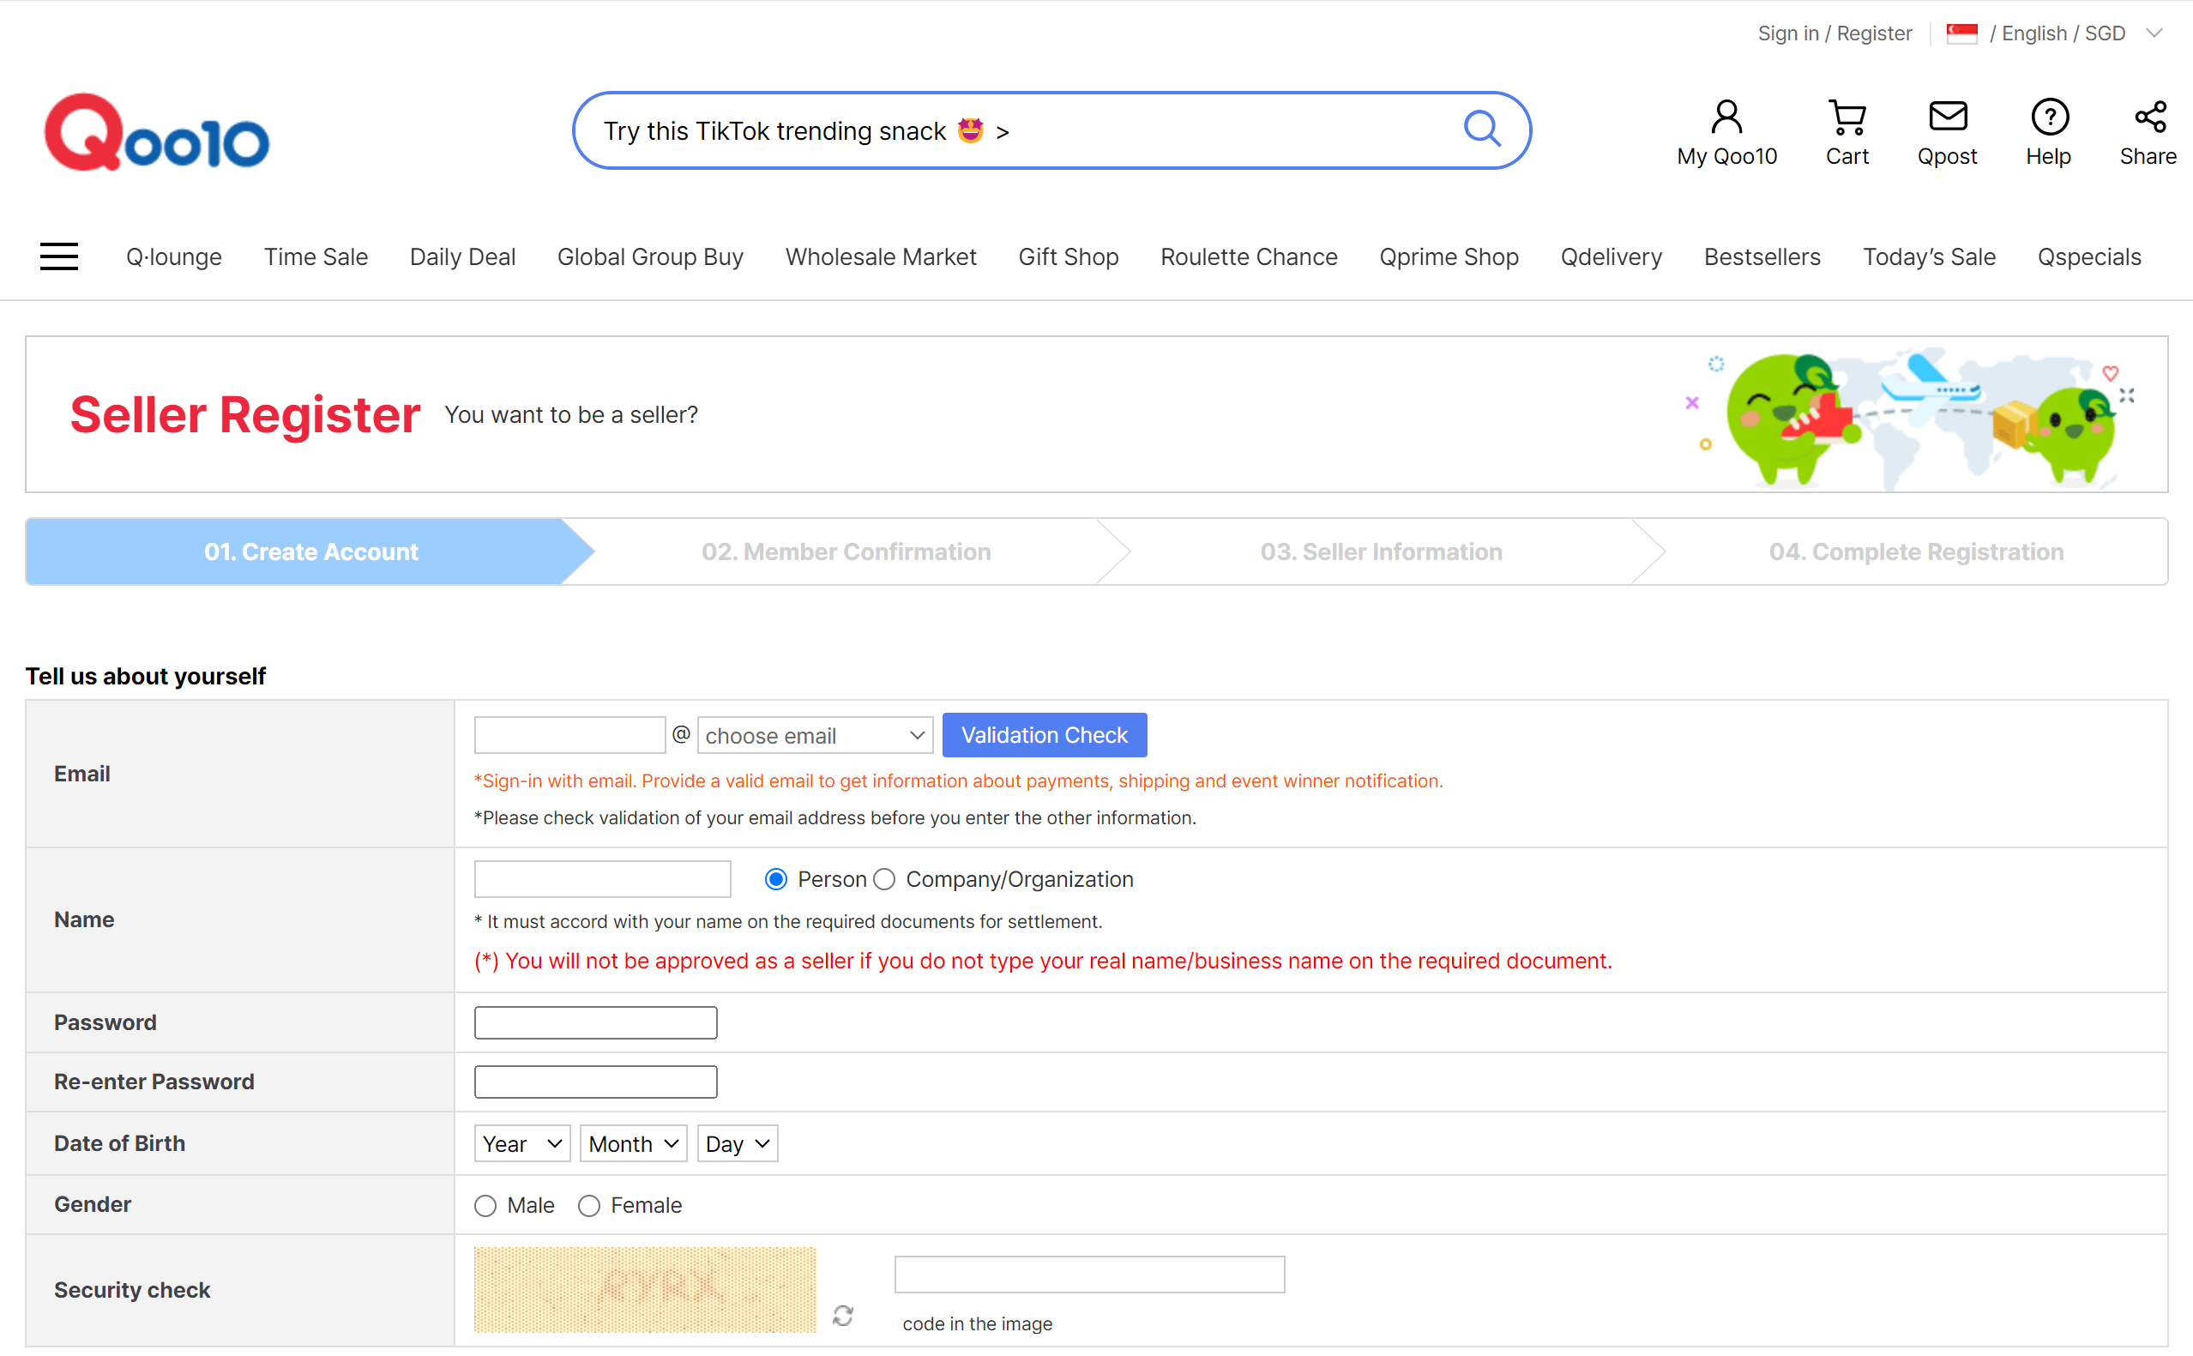
Task: Expand the choose email domain dropdown
Action: click(814, 735)
